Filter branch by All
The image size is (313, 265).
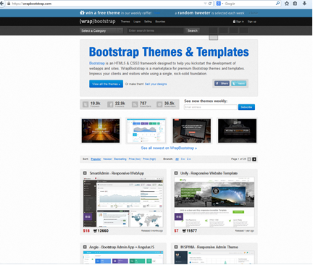[177, 159]
